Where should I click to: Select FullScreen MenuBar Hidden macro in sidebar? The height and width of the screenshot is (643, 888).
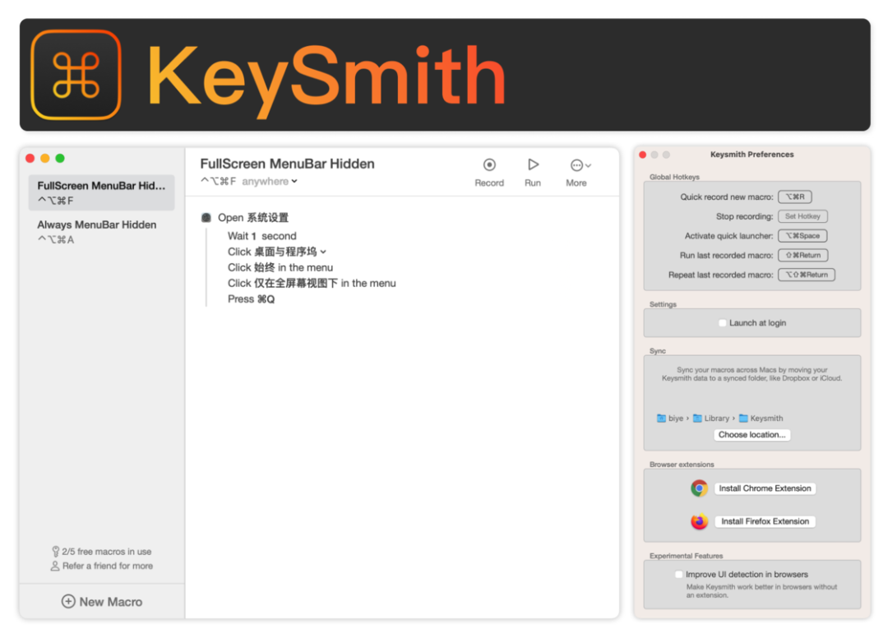click(101, 192)
